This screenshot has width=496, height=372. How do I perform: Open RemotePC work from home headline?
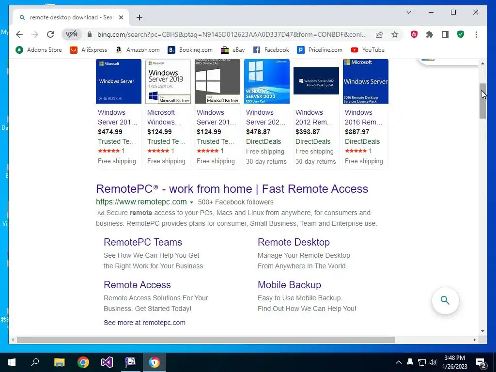click(232, 189)
